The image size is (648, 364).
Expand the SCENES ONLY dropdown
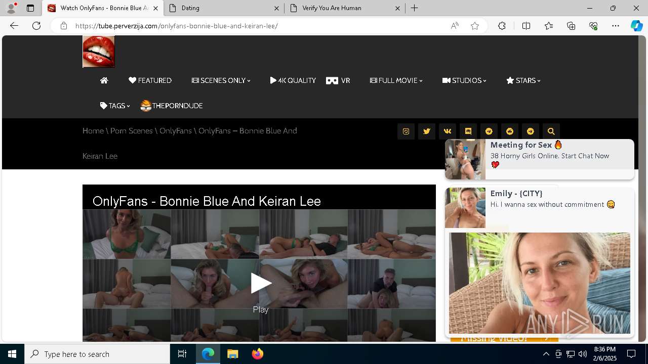221,80
